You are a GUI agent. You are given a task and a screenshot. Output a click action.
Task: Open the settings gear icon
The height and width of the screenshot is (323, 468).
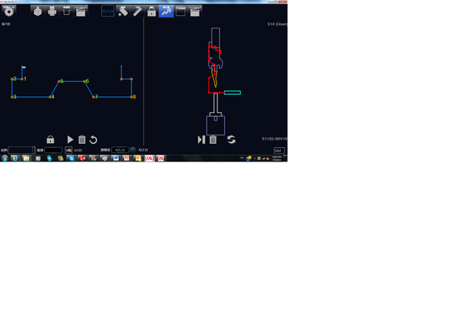[x=8, y=12]
